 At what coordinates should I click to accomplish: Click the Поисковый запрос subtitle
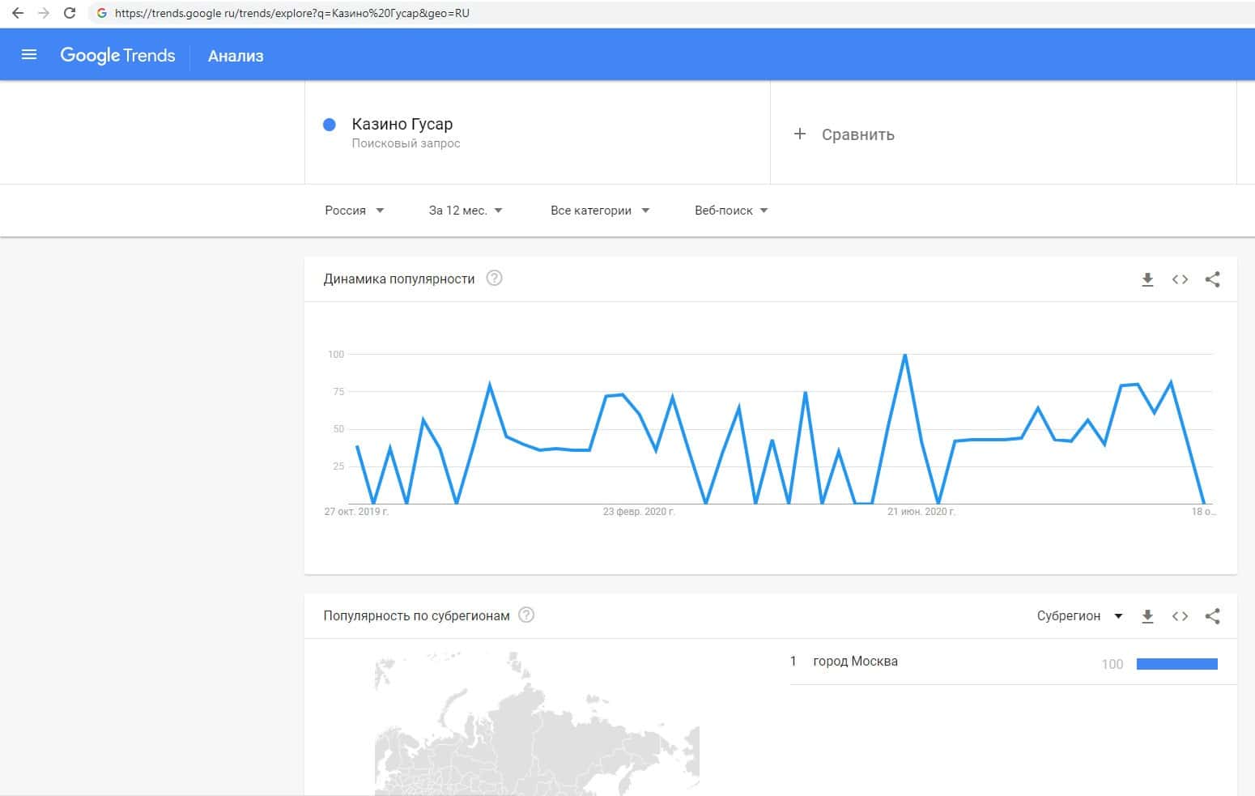tap(406, 143)
